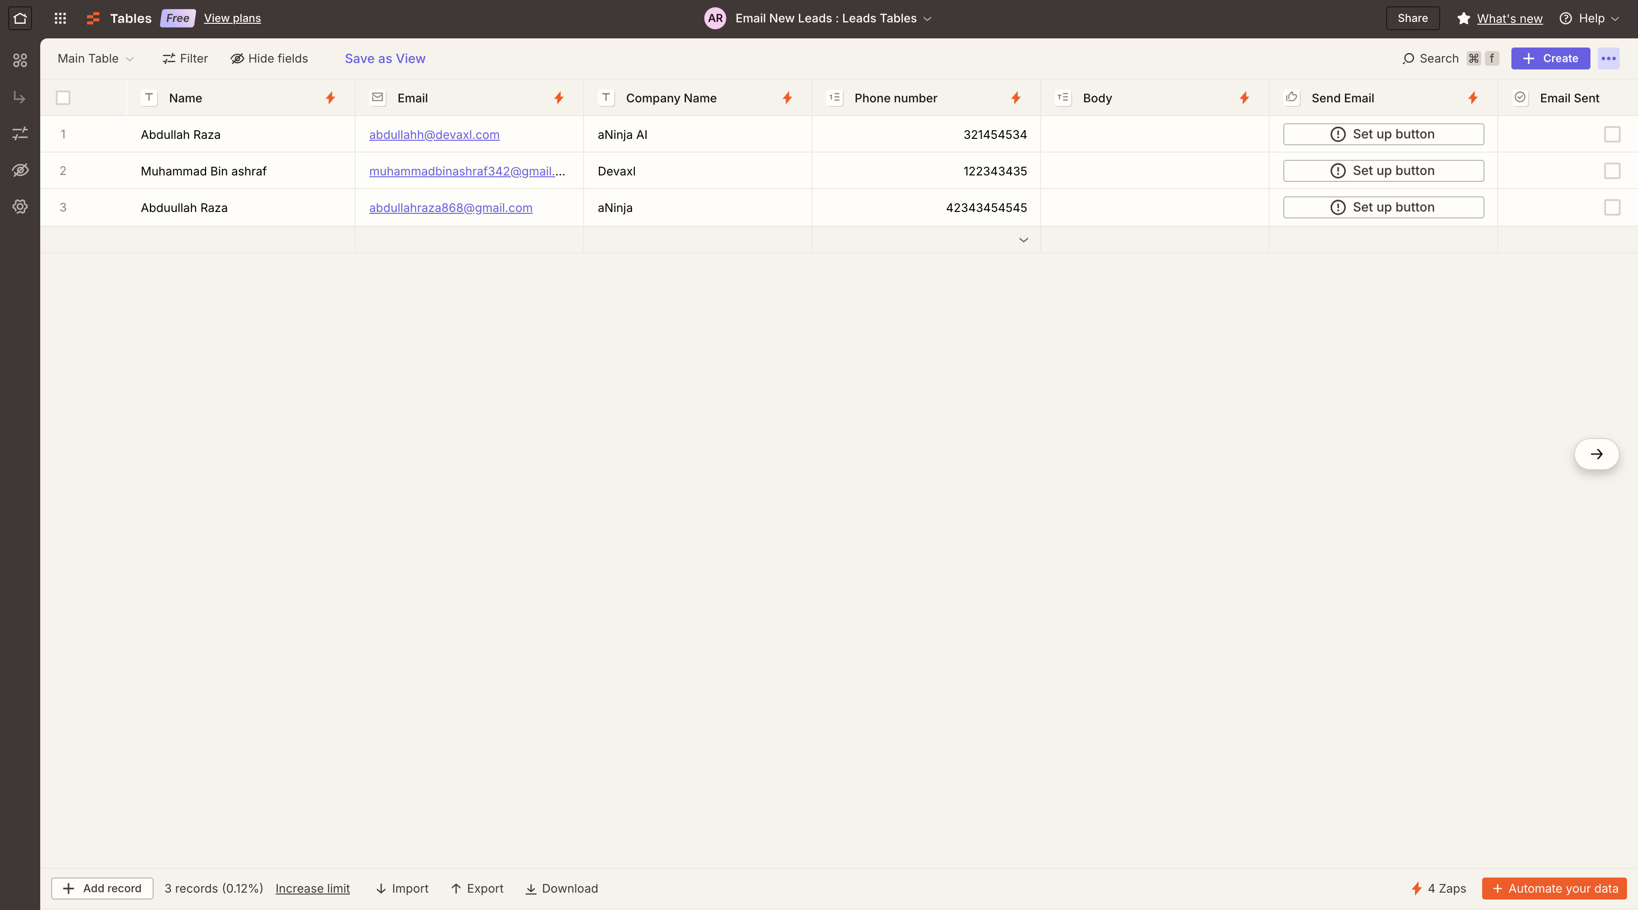The height and width of the screenshot is (910, 1638).
Task: Select all records with header checkbox
Action: point(63,98)
